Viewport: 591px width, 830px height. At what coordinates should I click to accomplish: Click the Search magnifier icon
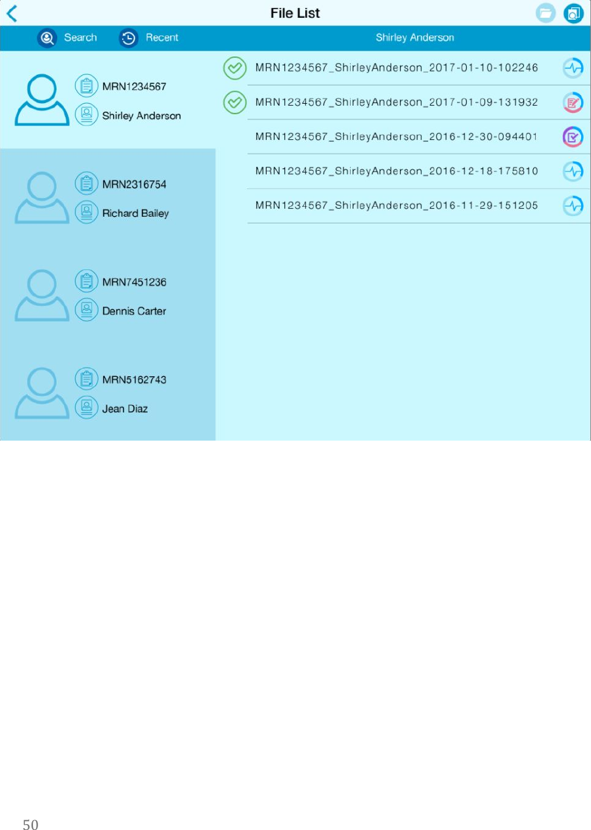pos(47,38)
